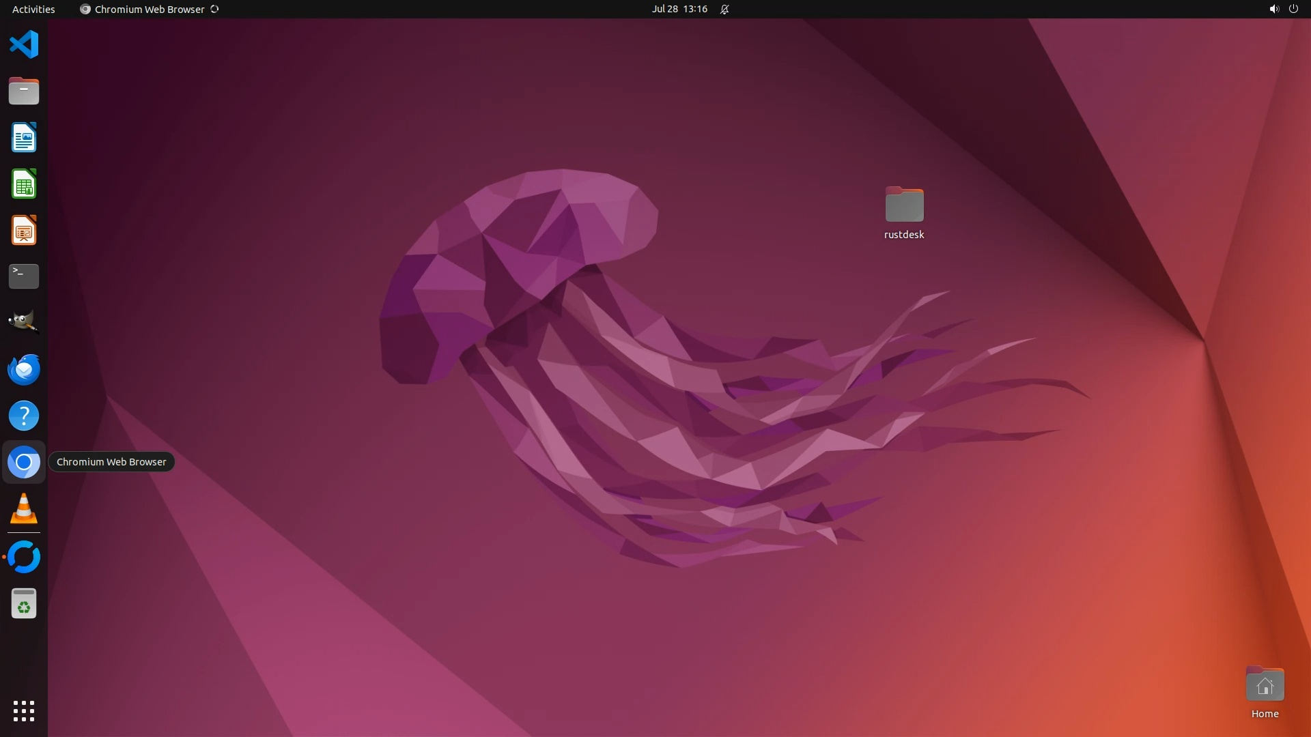The image size is (1311, 737).
Task: Open Chromium Web Browser app menu in top bar
Action: coord(149,9)
